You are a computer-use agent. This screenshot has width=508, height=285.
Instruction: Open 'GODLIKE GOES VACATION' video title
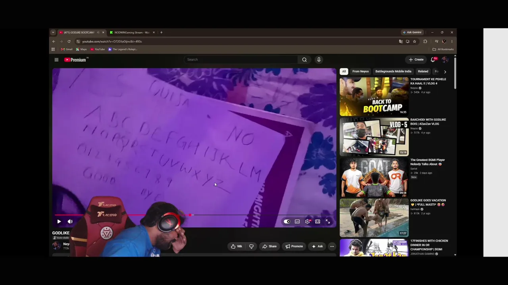pyautogui.click(x=428, y=202)
